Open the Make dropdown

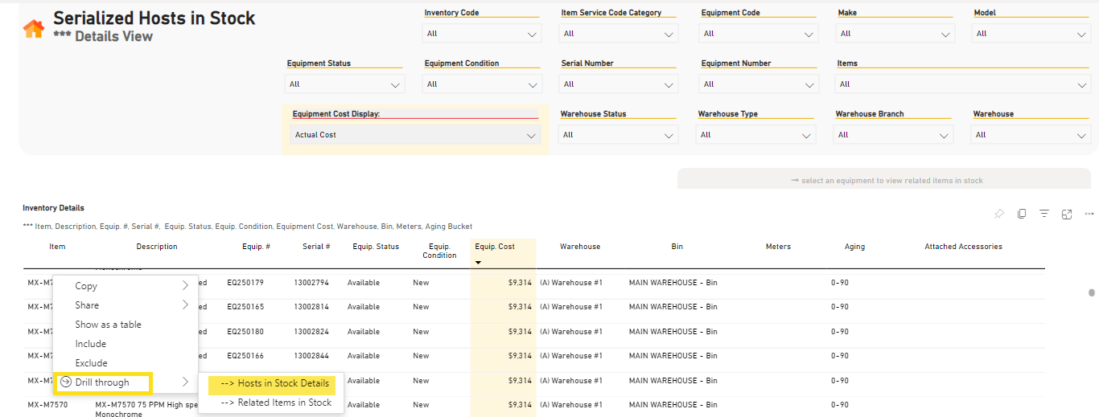tap(895, 34)
